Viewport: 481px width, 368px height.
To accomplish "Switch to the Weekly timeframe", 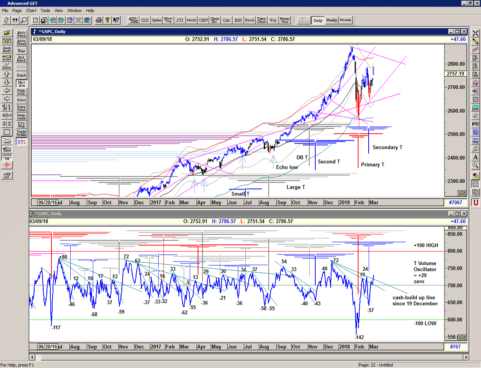I will [x=331, y=20].
